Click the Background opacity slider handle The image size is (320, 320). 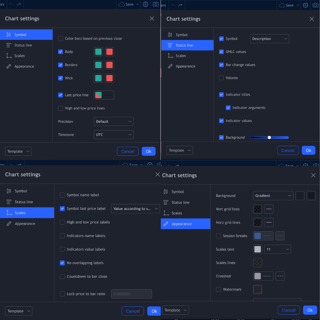coord(269,137)
